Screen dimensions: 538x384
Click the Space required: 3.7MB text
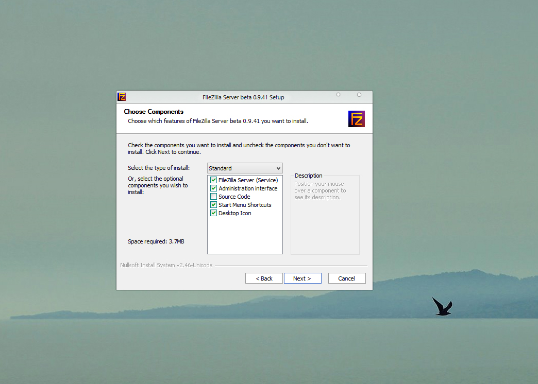point(156,241)
